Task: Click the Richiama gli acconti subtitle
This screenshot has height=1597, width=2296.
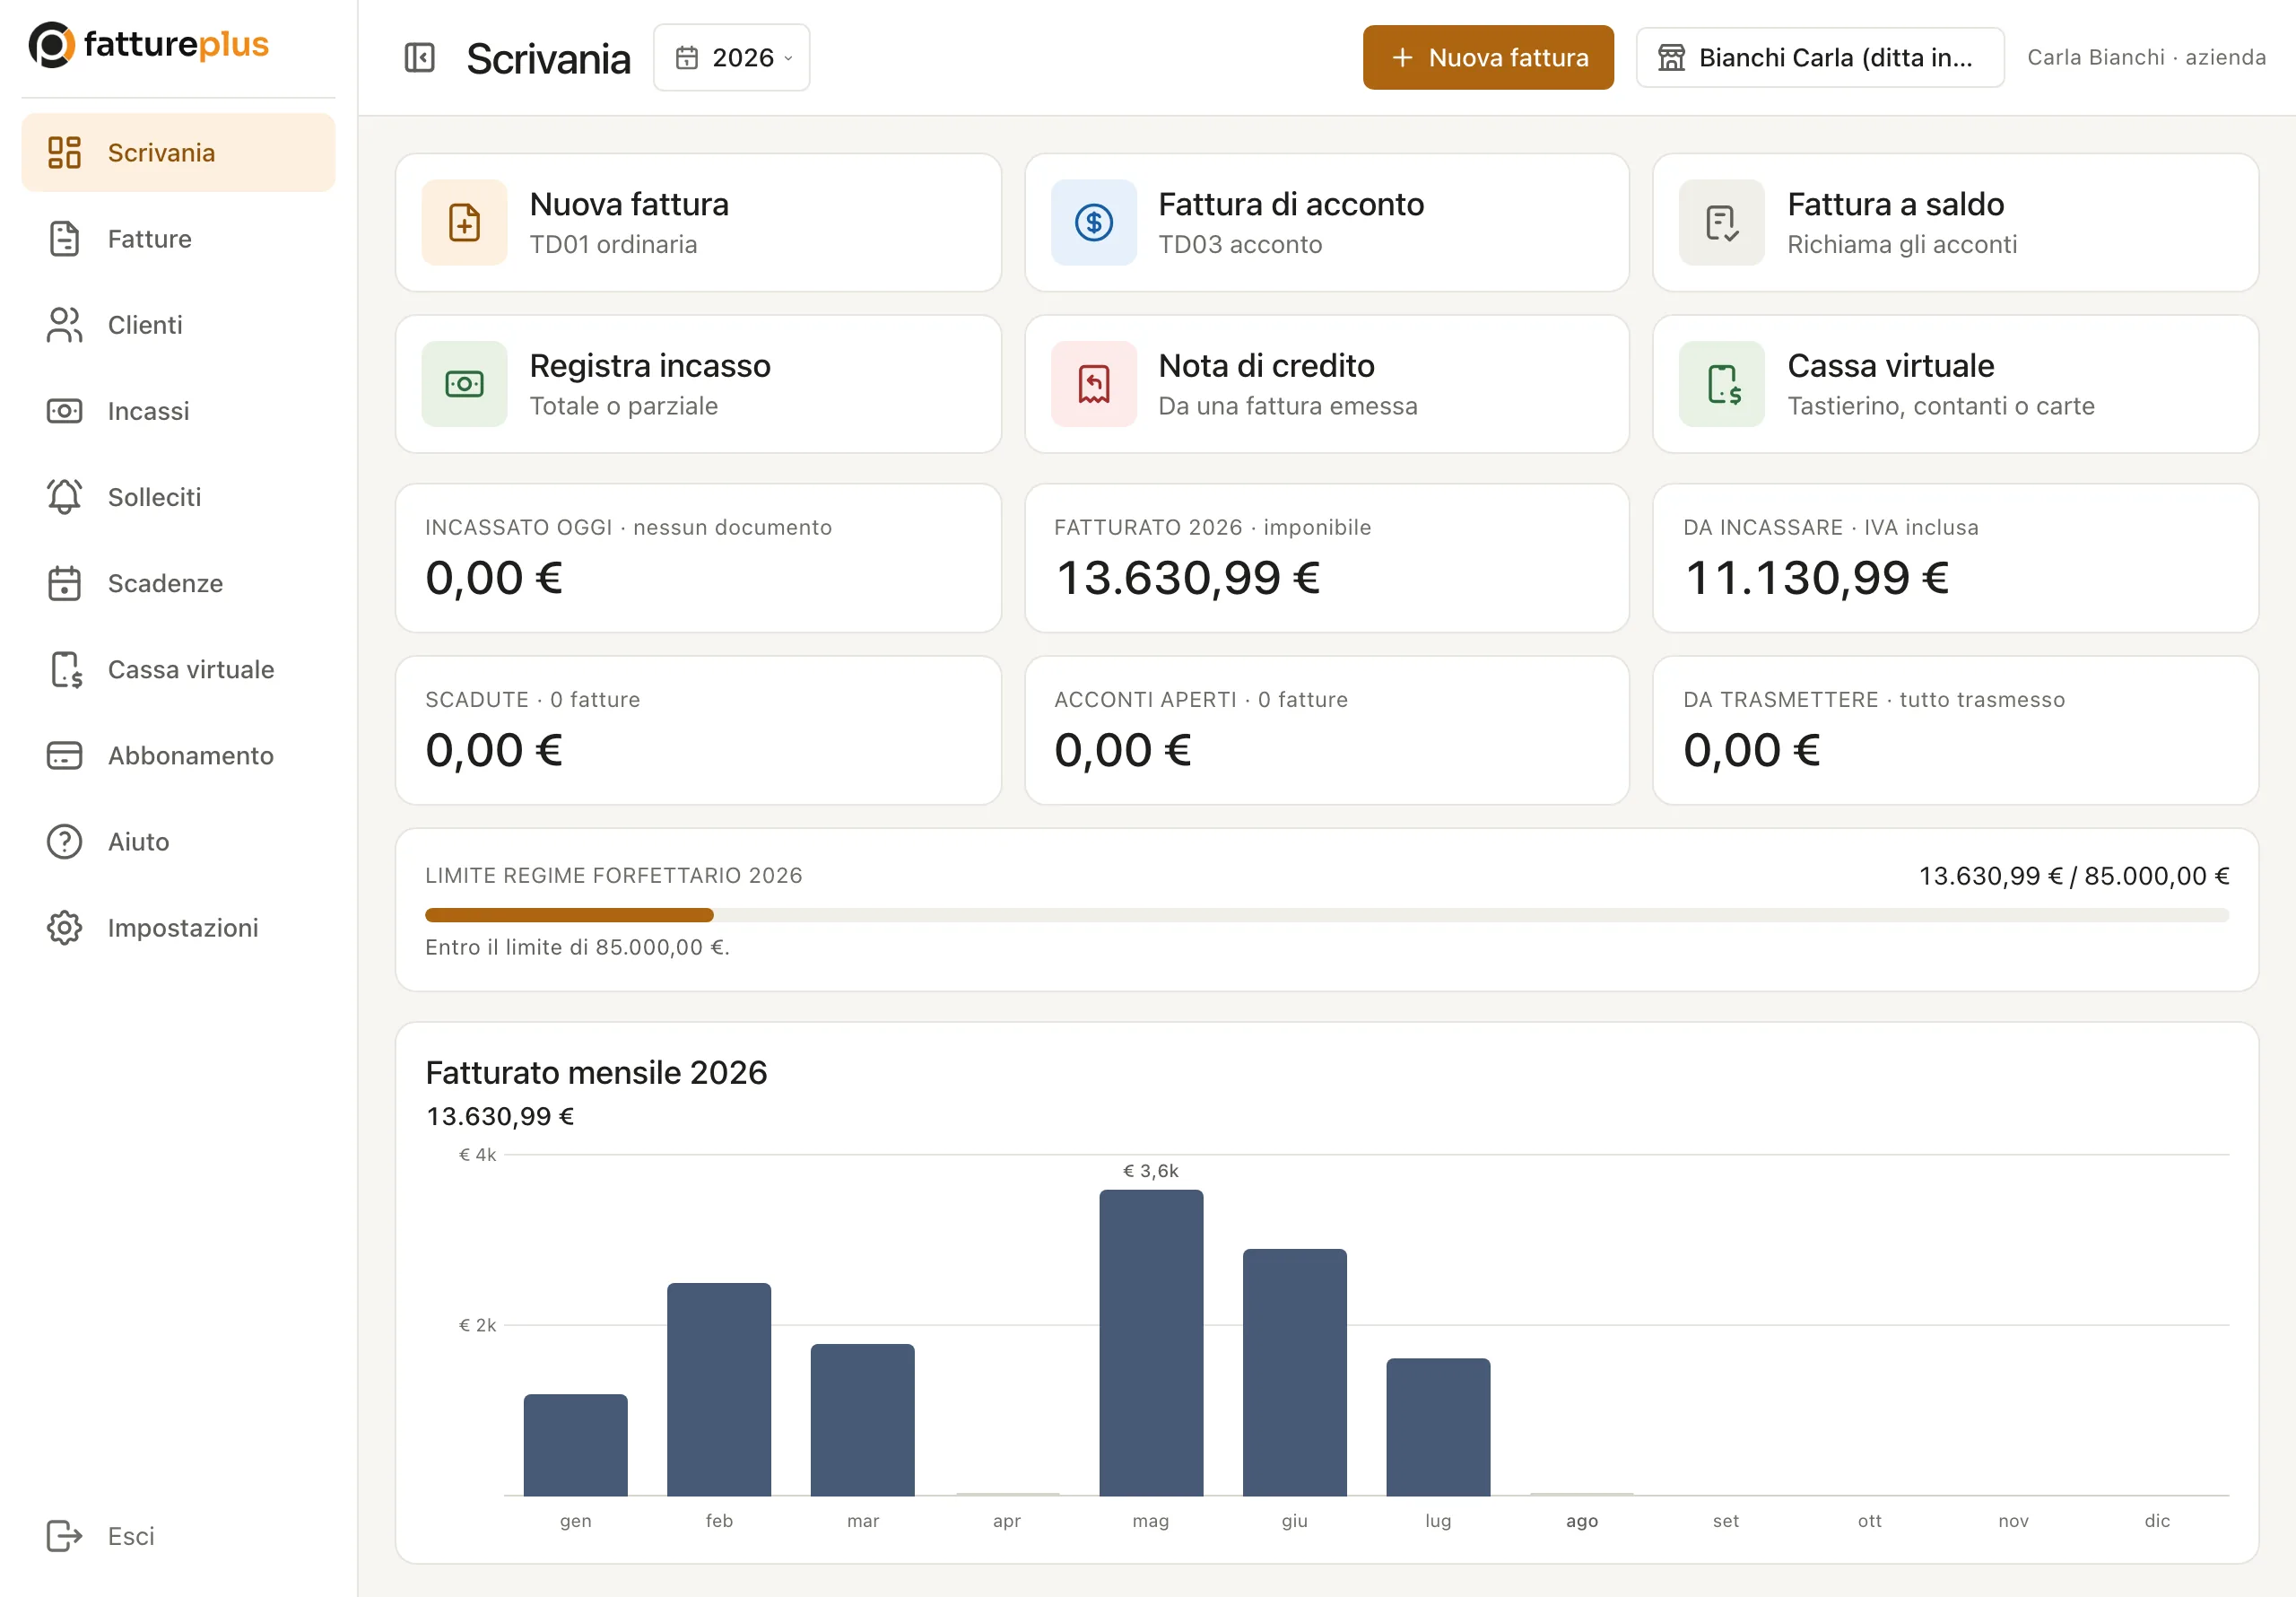Action: point(1902,245)
